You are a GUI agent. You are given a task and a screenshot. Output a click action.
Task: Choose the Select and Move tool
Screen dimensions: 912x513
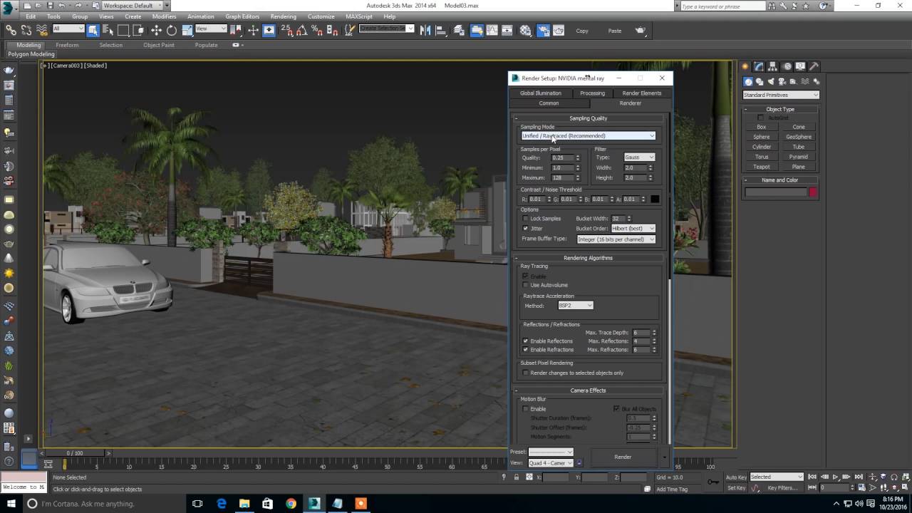(x=156, y=31)
